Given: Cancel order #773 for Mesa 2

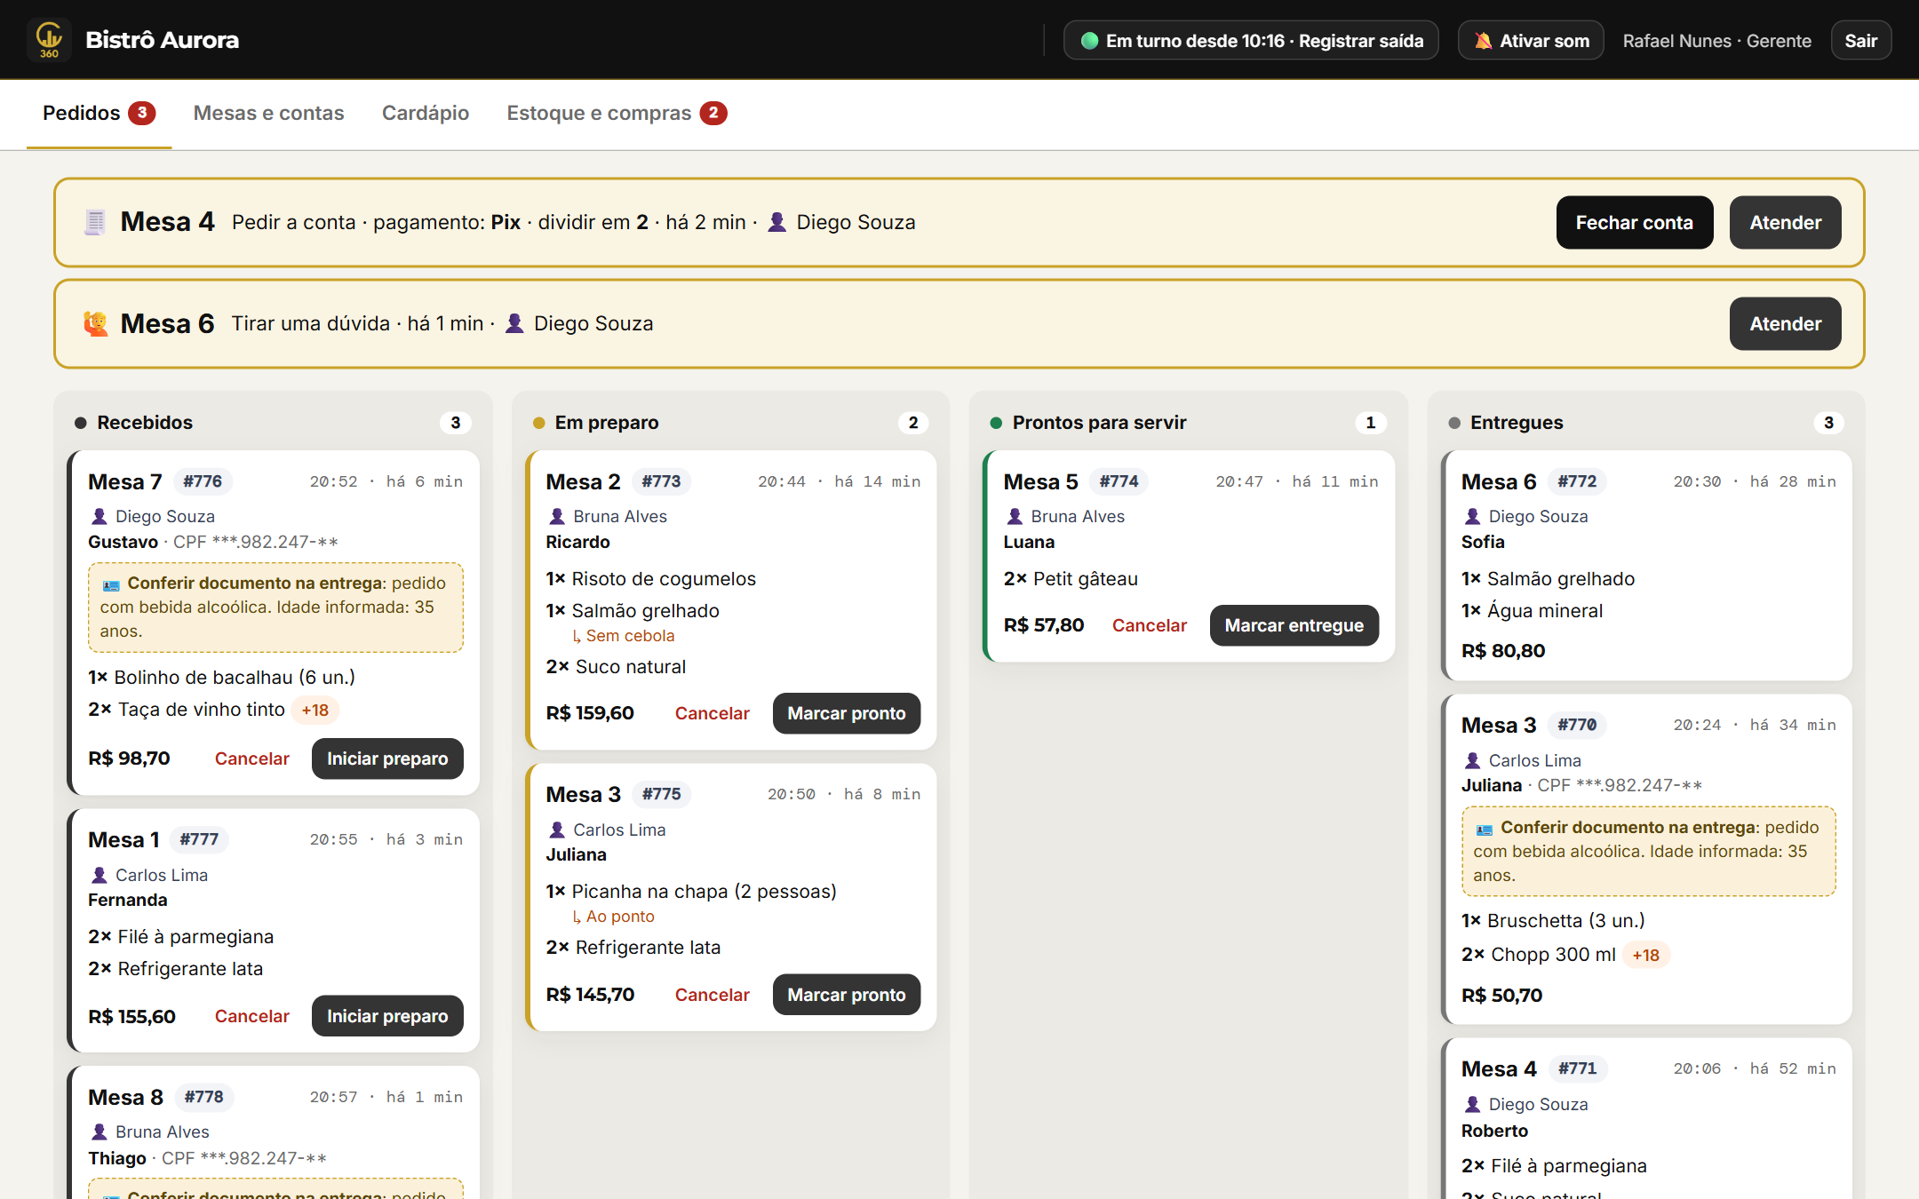Looking at the screenshot, I should click(712, 713).
